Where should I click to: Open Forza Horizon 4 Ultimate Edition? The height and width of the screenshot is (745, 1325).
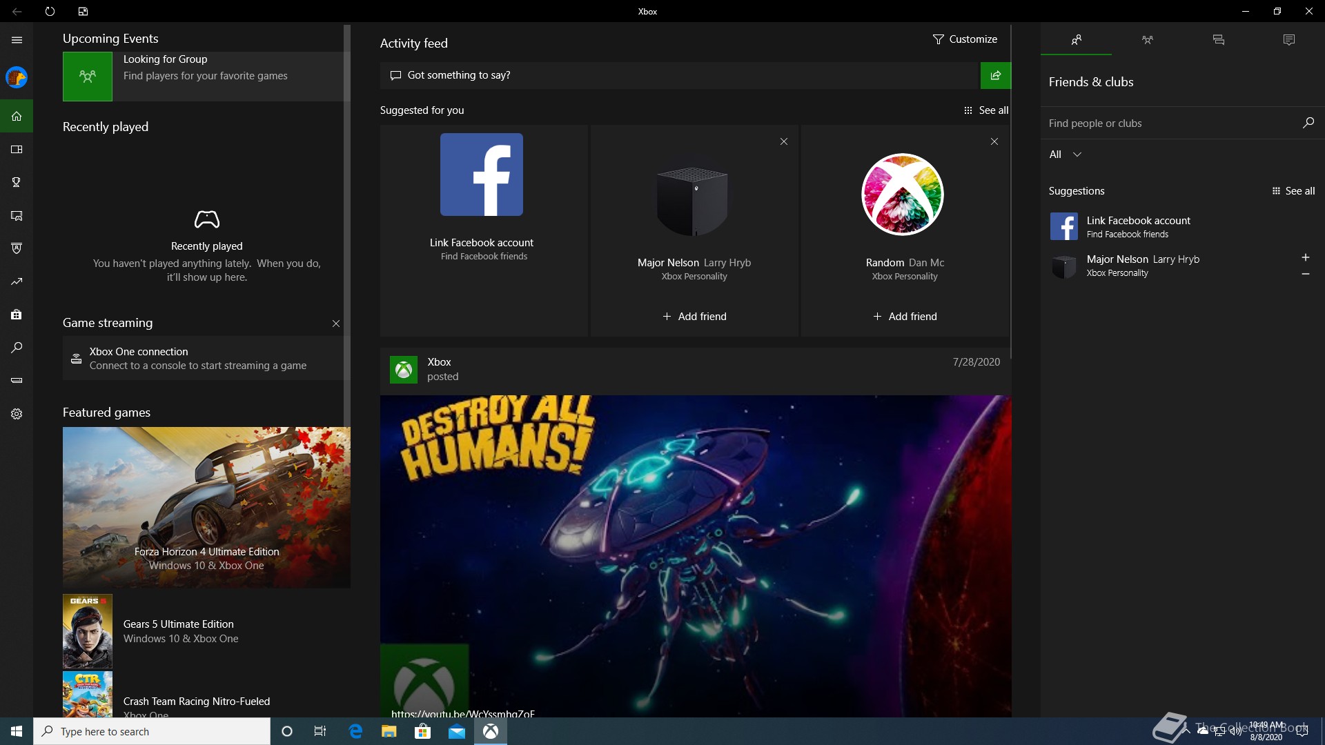point(206,508)
